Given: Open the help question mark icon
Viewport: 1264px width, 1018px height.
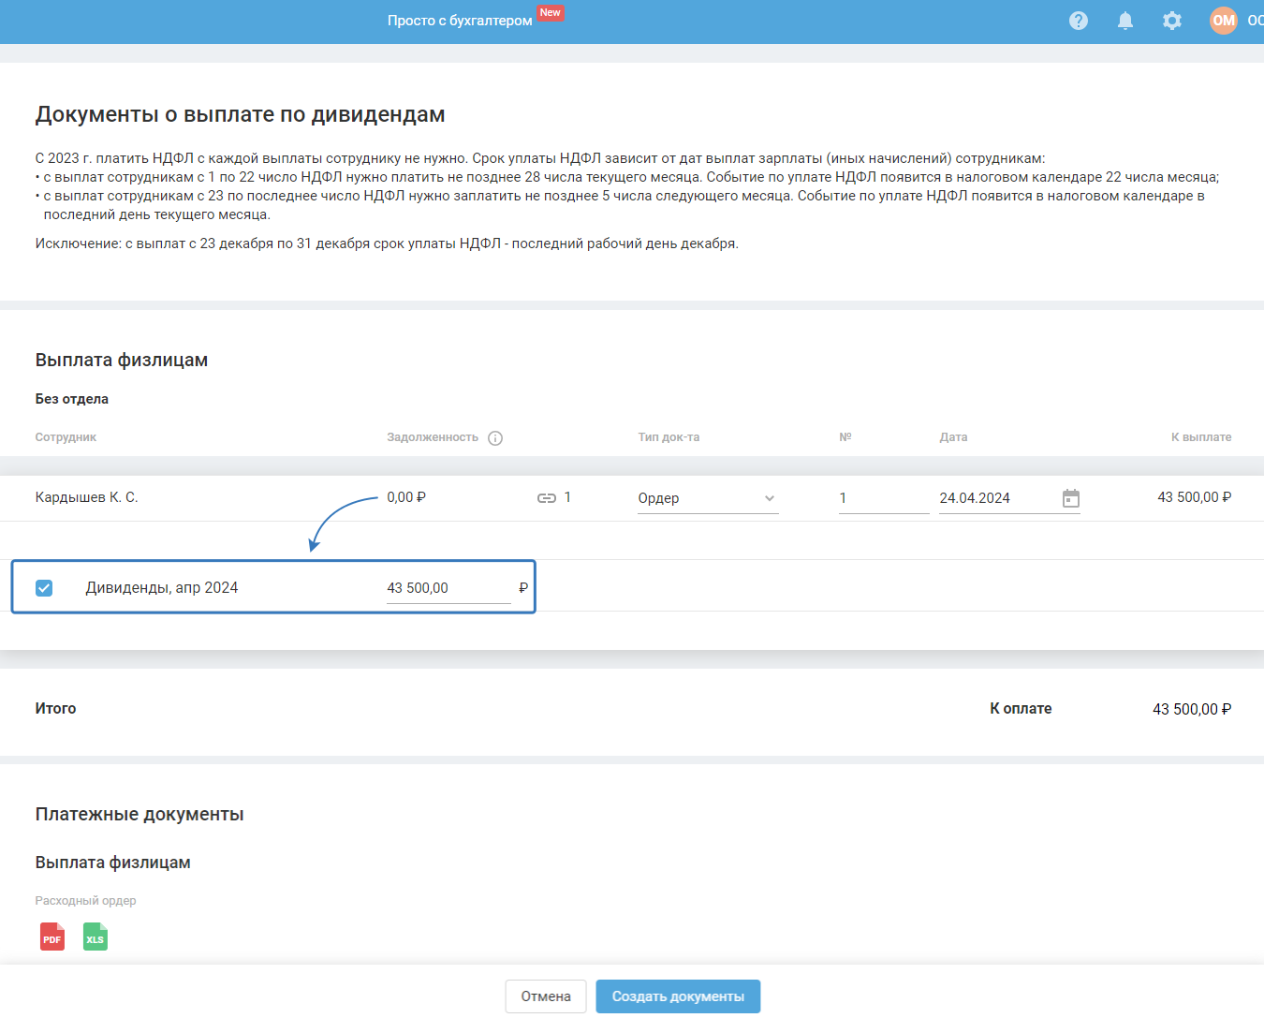Looking at the screenshot, I should click(1079, 21).
